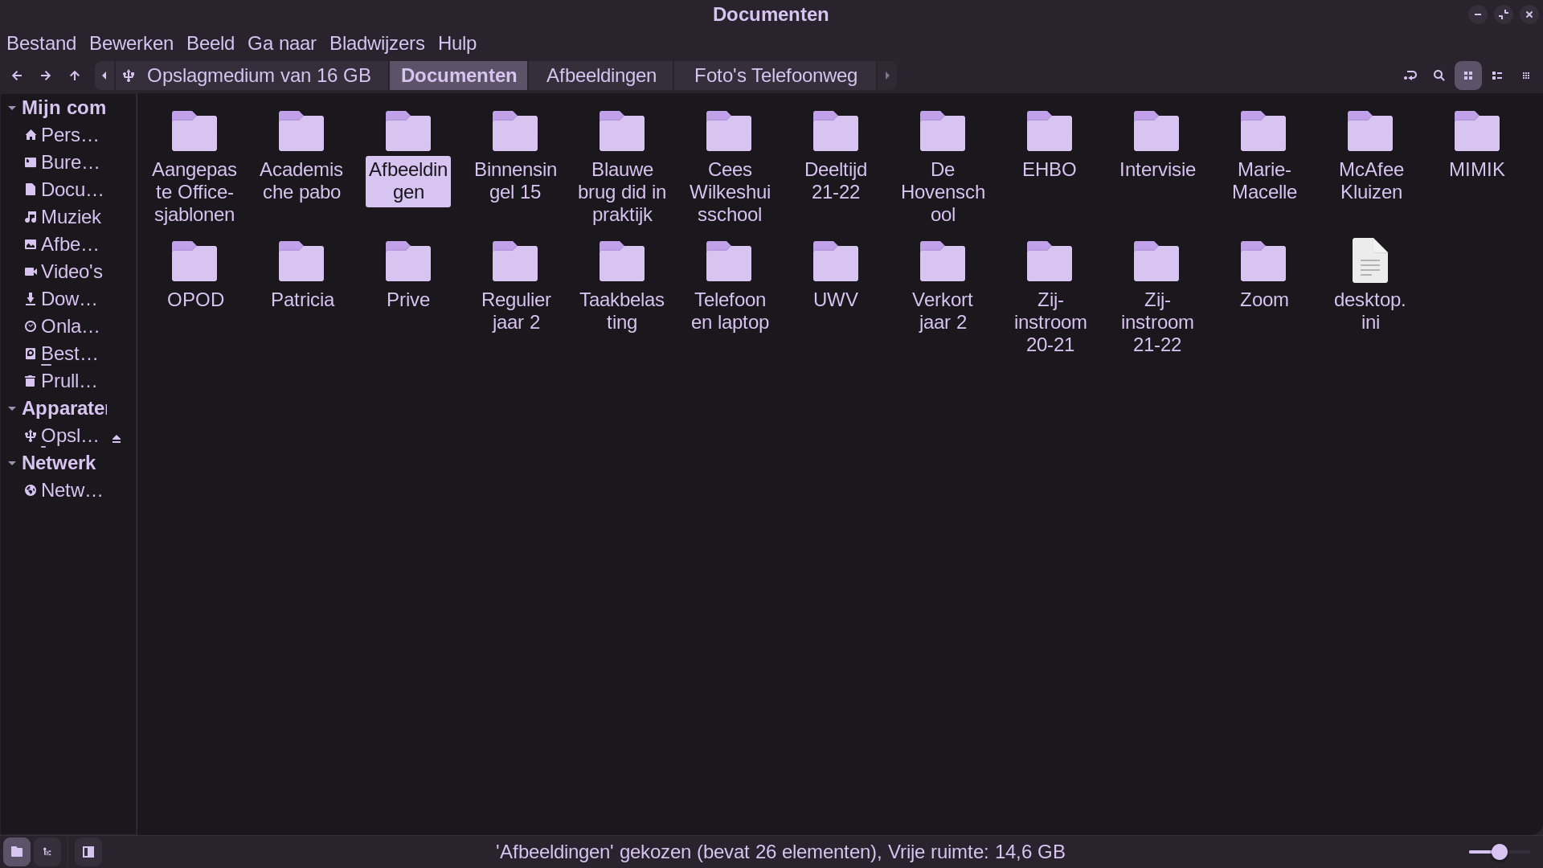
Task: Open the search magnifier icon
Action: (1439, 76)
